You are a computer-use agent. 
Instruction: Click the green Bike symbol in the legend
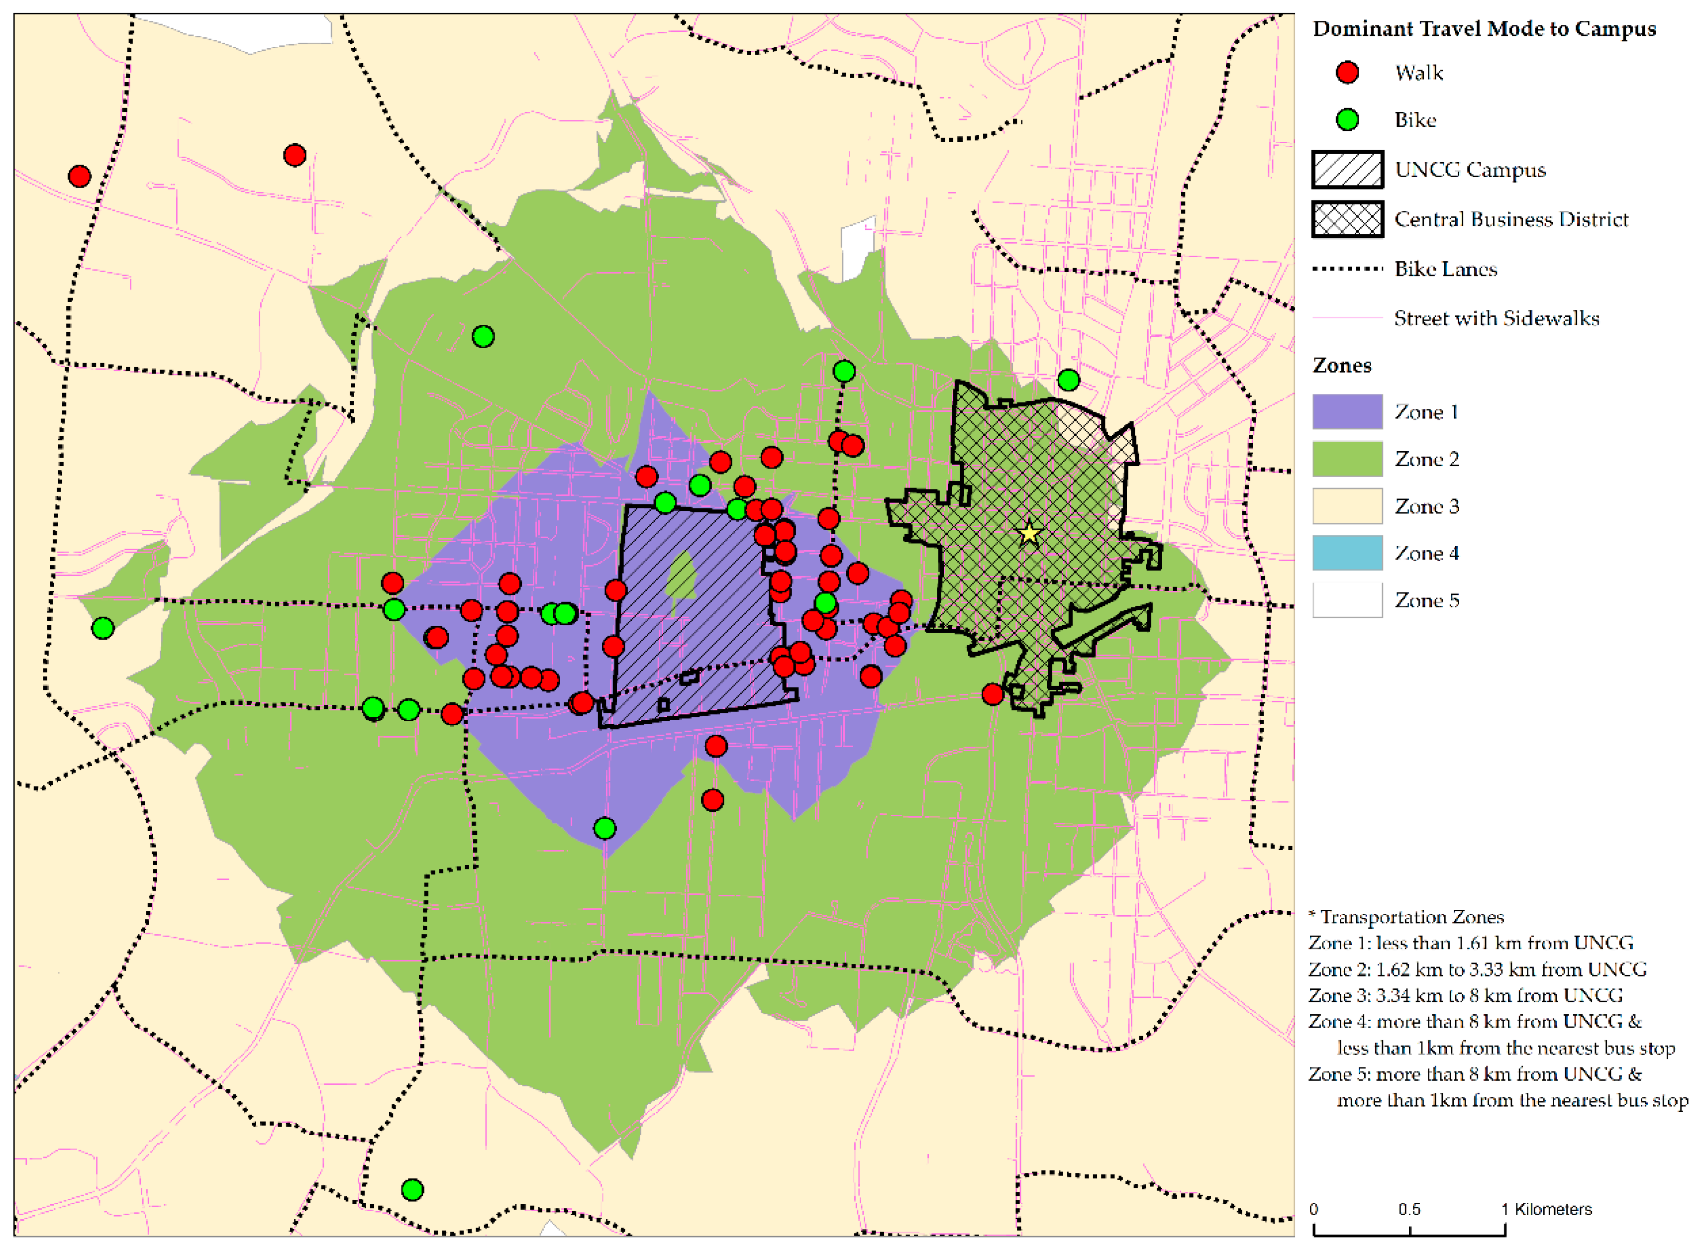click(x=1347, y=120)
